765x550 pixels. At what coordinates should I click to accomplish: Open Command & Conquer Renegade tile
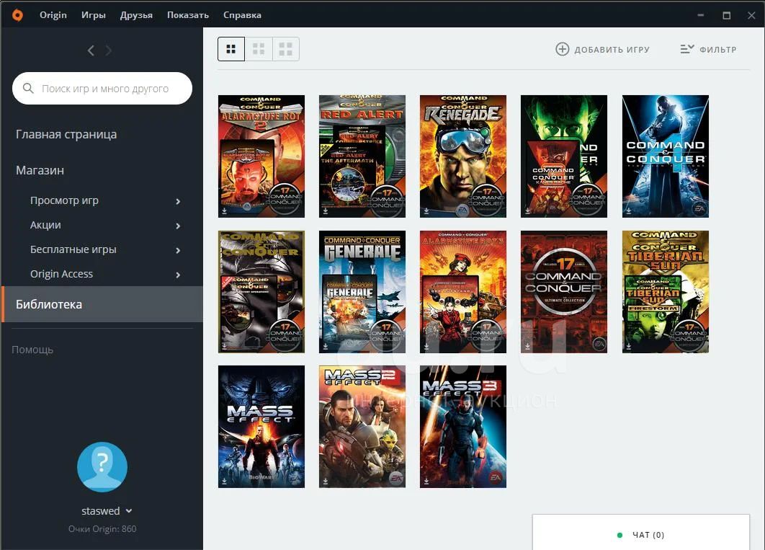pyautogui.click(x=463, y=156)
